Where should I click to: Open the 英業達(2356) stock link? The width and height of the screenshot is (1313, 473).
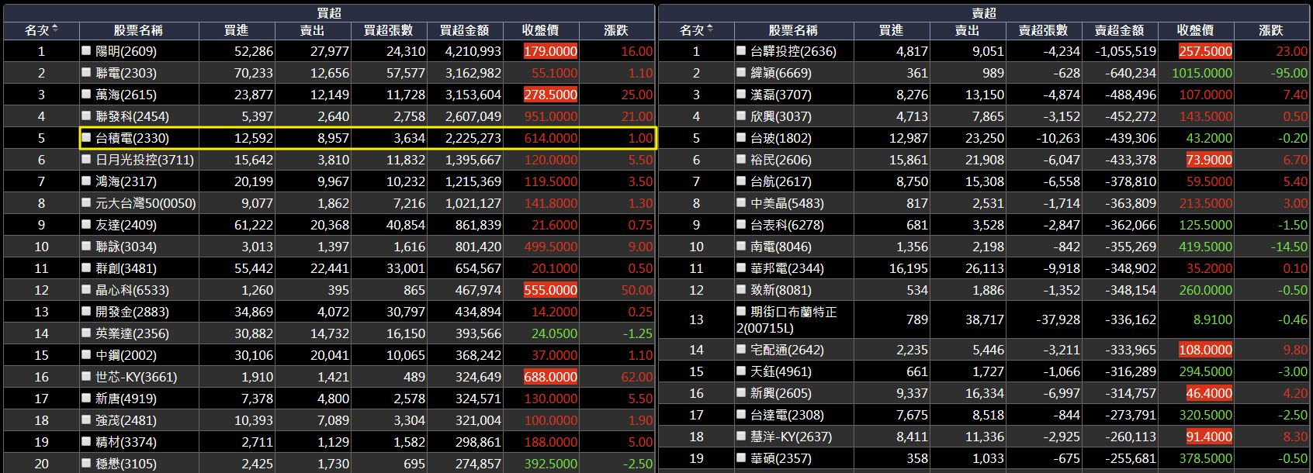tap(132, 333)
